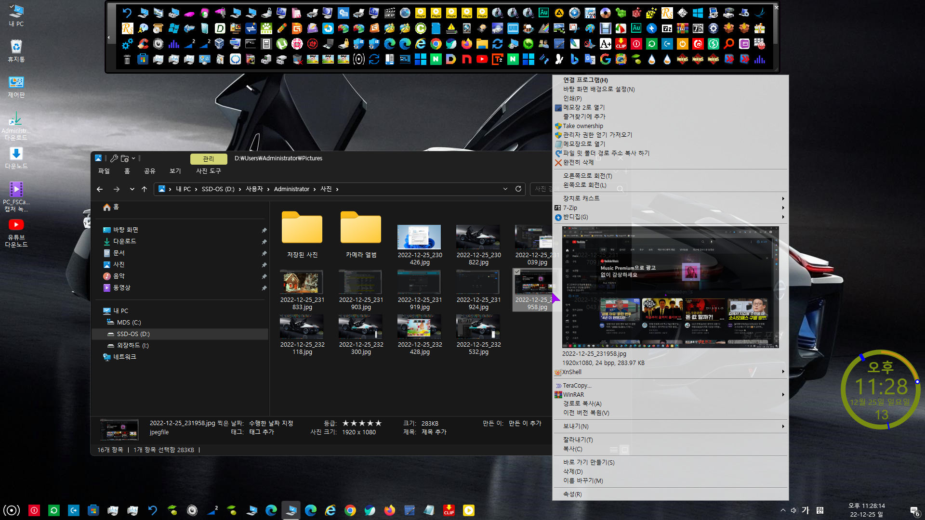Click properties wrench icon in Explorer title bar
Screen dimensions: 925x520
(x=114, y=158)
